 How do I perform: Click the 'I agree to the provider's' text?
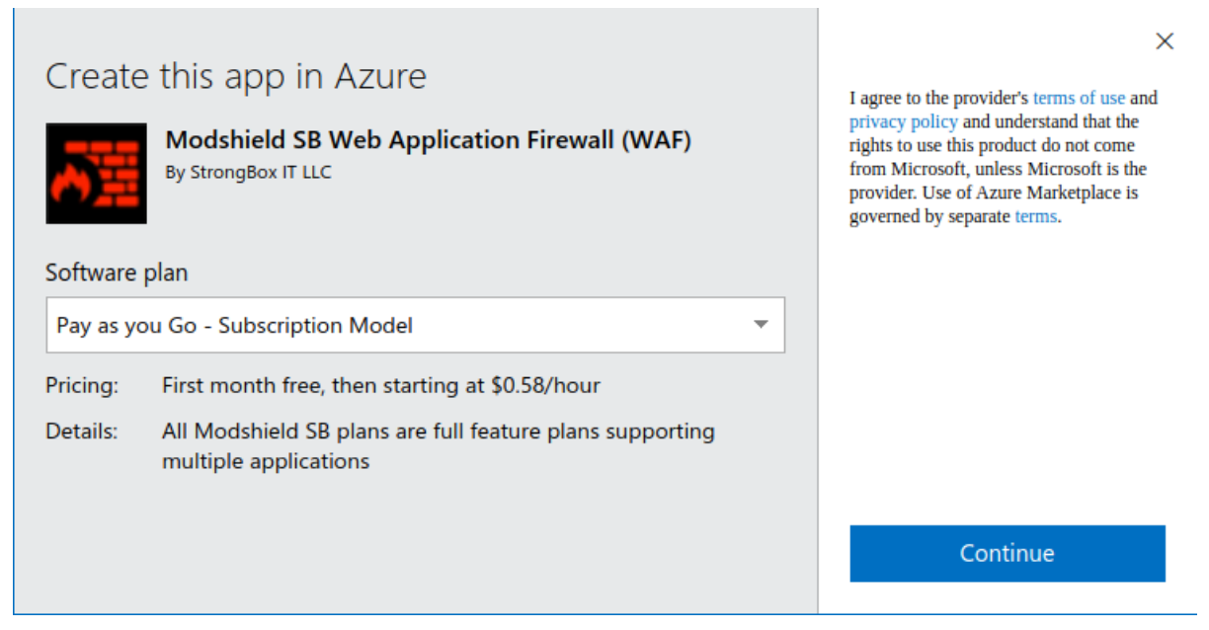tap(939, 98)
